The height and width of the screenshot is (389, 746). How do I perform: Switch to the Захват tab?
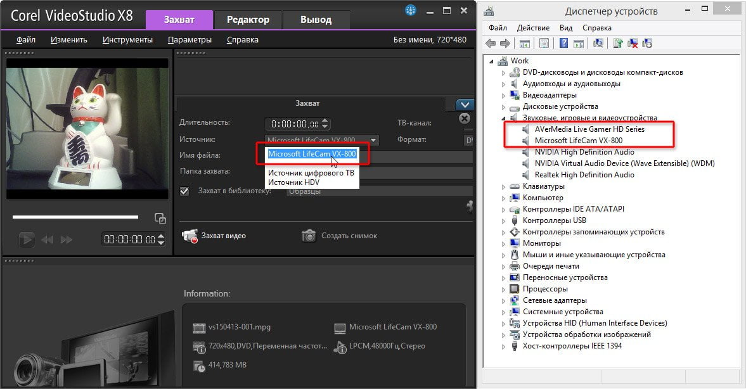[x=179, y=20]
